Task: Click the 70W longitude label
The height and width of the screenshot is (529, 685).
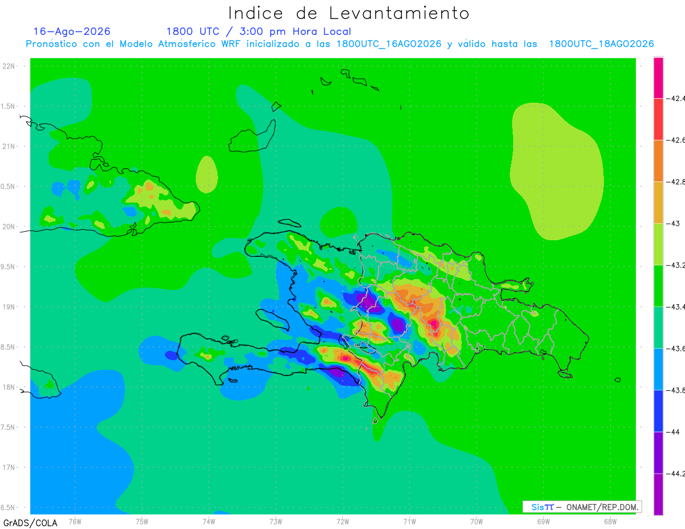Action: pyautogui.click(x=477, y=521)
